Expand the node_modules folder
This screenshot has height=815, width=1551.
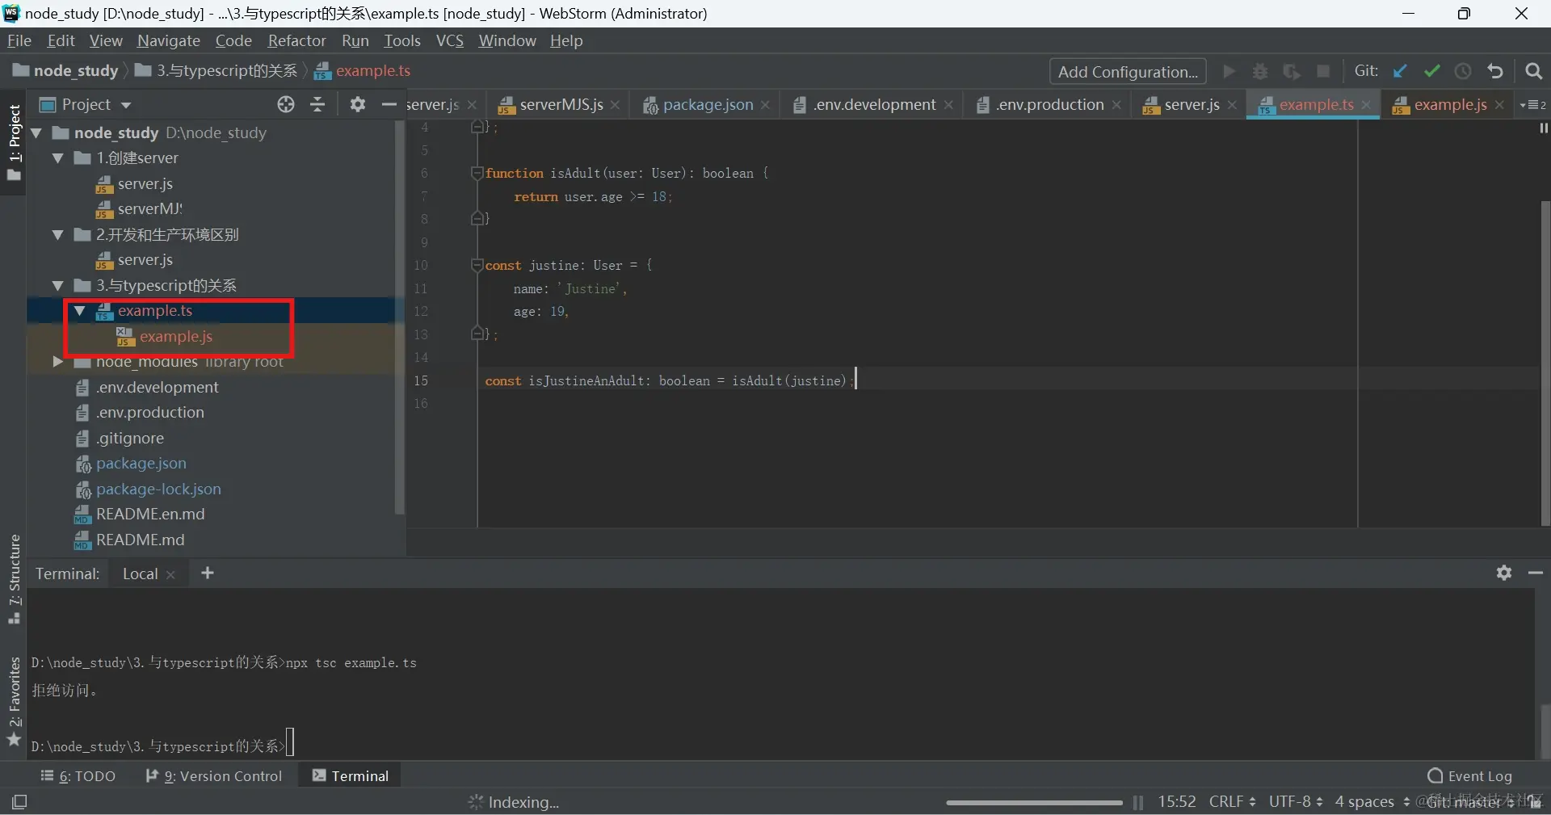[x=58, y=362]
